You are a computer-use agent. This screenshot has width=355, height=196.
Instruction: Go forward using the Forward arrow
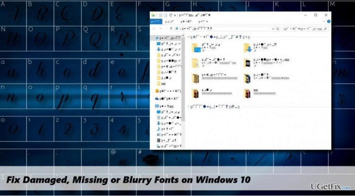(161, 29)
